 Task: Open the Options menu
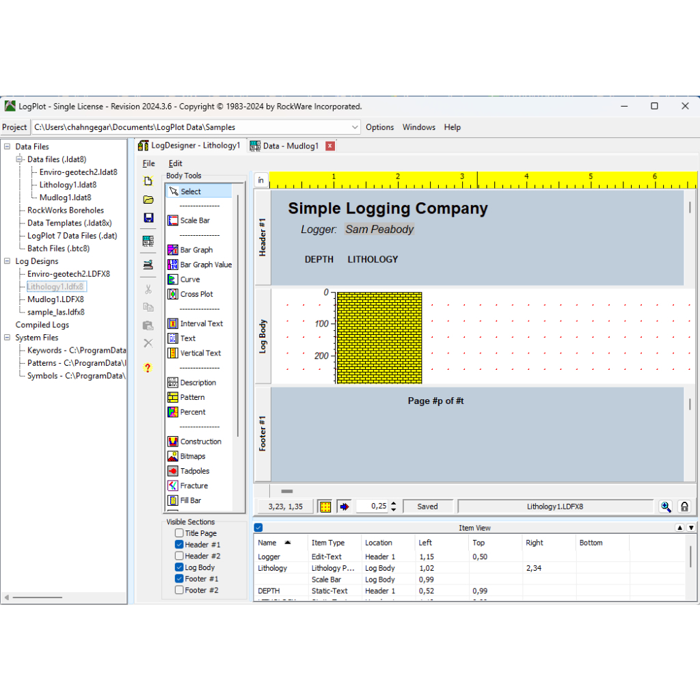[x=379, y=127]
